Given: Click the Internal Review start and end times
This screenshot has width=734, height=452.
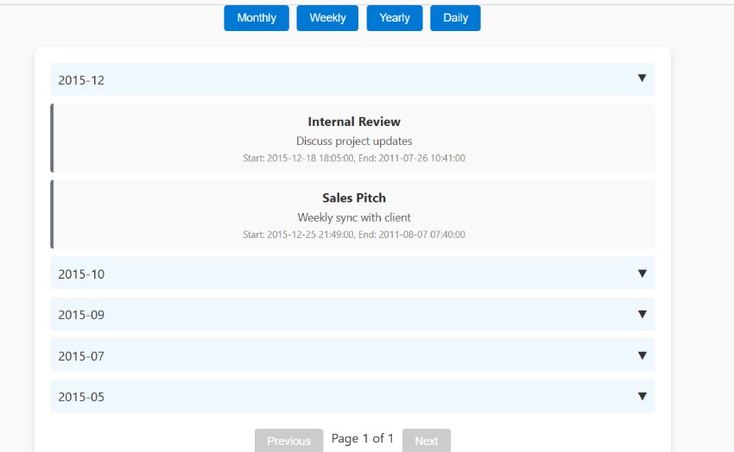Looking at the screenshot, I should point(354,158).
